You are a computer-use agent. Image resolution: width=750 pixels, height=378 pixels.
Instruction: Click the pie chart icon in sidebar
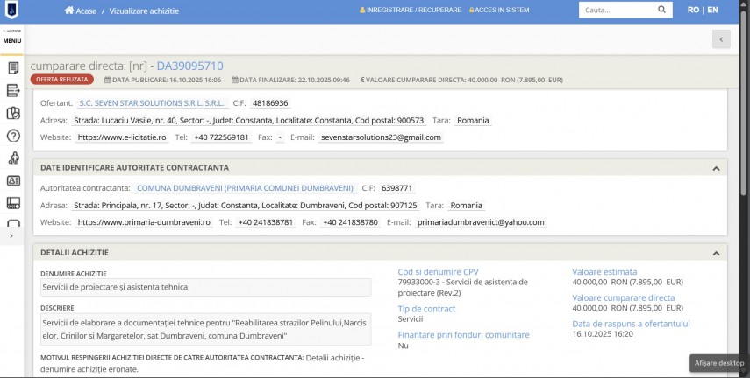pos(13,113)
